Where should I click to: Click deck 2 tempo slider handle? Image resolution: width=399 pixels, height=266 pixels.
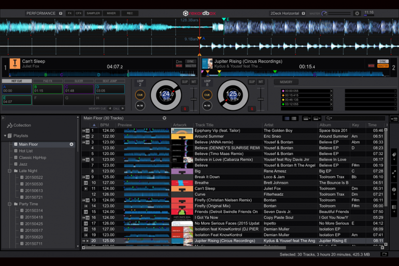(261, 99)
